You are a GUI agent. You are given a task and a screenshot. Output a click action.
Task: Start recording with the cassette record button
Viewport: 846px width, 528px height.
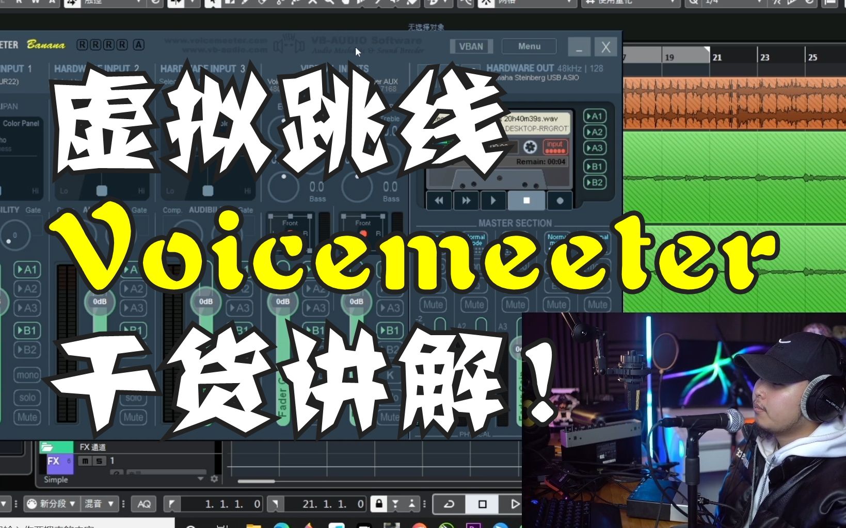click(x=560, y=201)
